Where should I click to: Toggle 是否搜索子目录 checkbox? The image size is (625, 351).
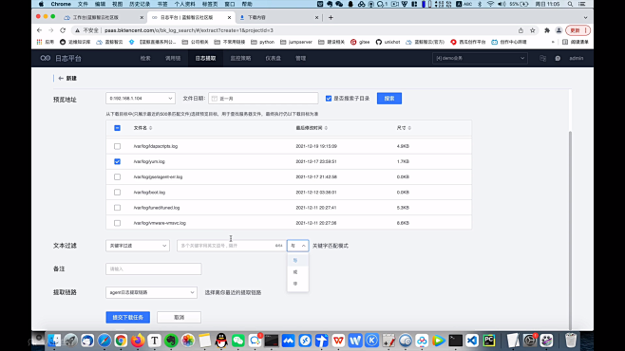coord(329,99)
